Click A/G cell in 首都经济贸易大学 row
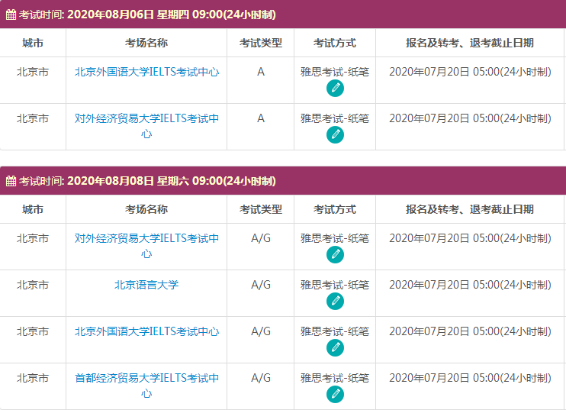566x410 pixels. tap(261, 378)
